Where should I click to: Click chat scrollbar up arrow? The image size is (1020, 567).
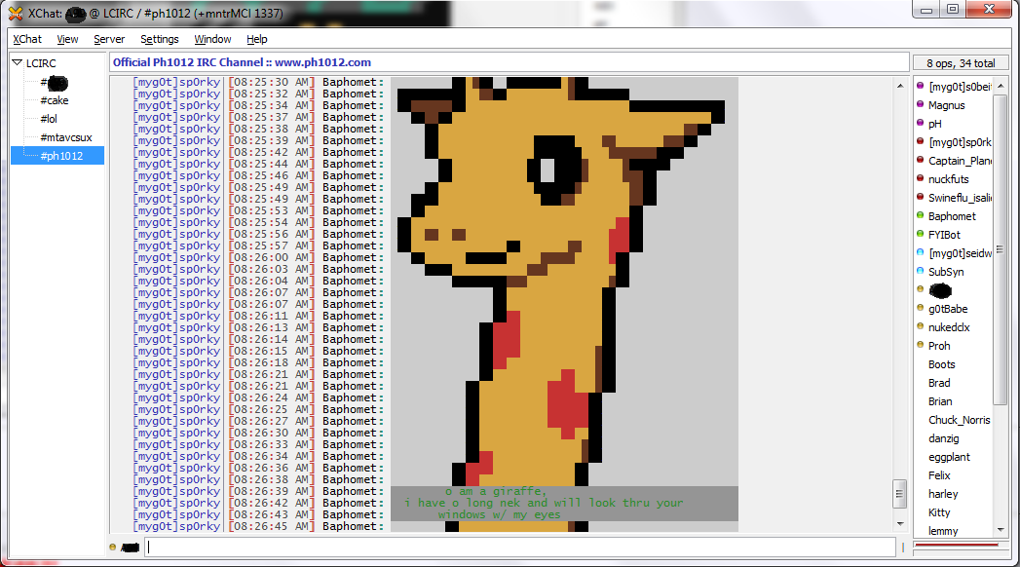click(x=900, y=86)
